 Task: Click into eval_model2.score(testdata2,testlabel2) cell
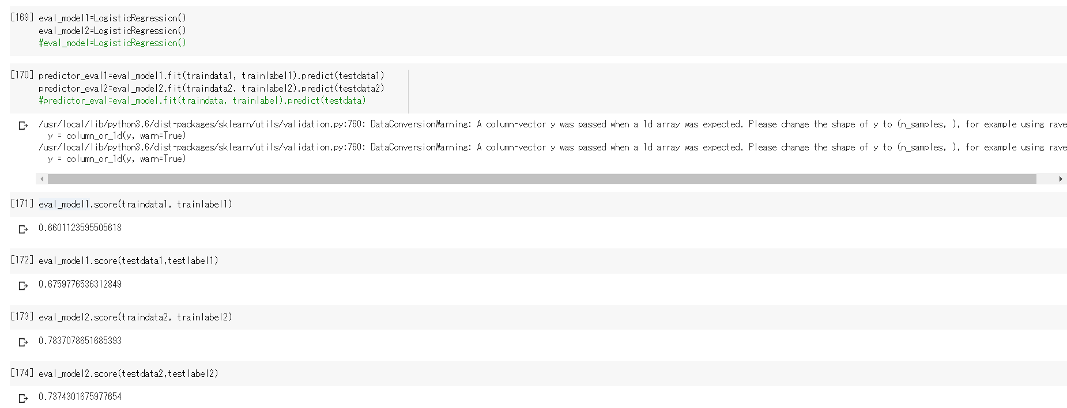point(129,373)
